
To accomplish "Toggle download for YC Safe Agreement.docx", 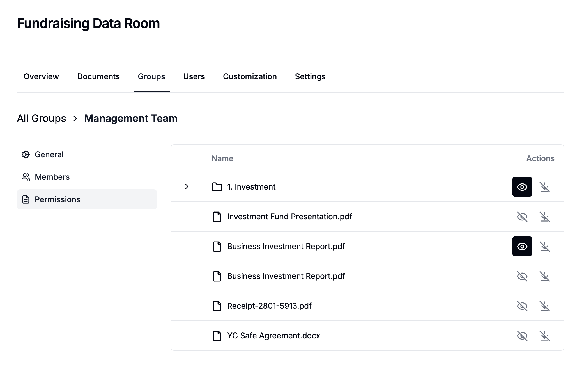I will point(545,336).
